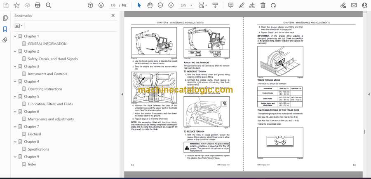371x179 pixels.
Task: Collapse the Chapter 1 bookmark
Action: coord(15,36)
